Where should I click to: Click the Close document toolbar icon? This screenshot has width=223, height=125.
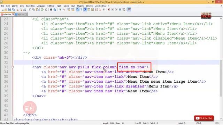pos(17,9)
